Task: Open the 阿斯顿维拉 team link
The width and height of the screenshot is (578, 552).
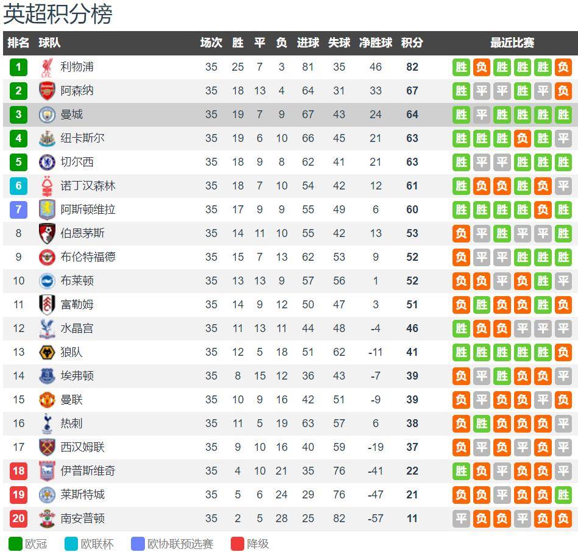Action: click(88, 210)
